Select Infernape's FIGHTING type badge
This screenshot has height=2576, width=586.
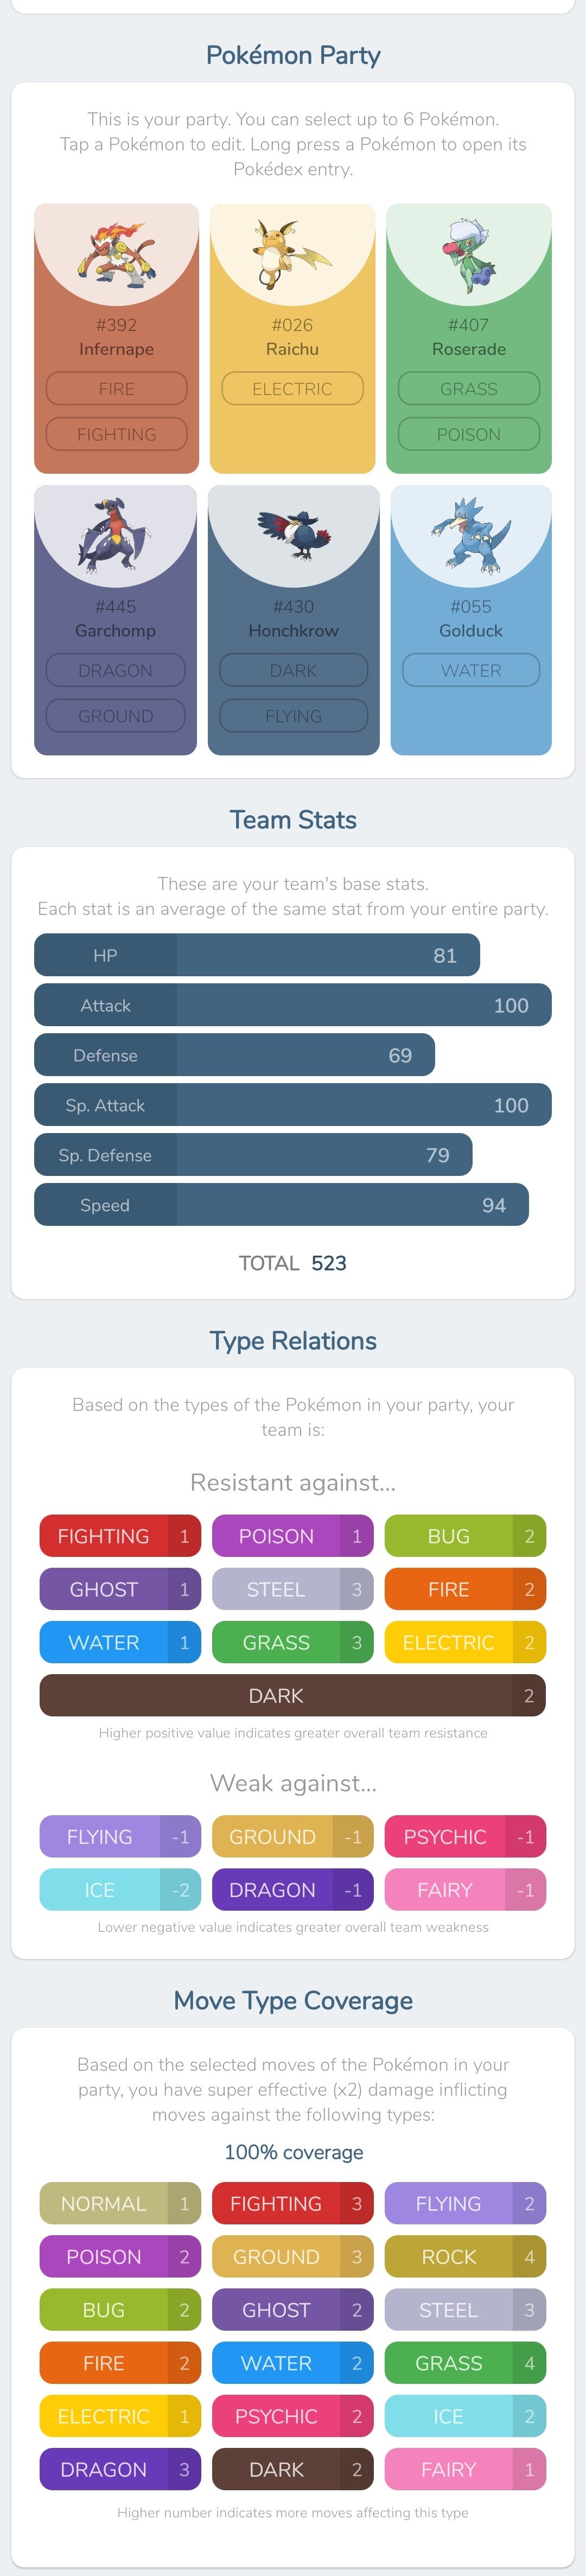(116, 434)
